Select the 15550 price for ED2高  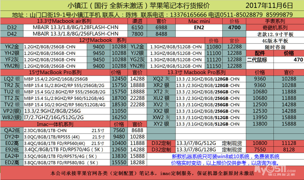pos(119,163)
